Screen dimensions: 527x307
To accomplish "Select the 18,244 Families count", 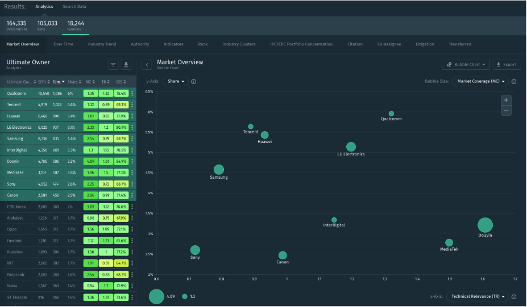I will point(76,25).
